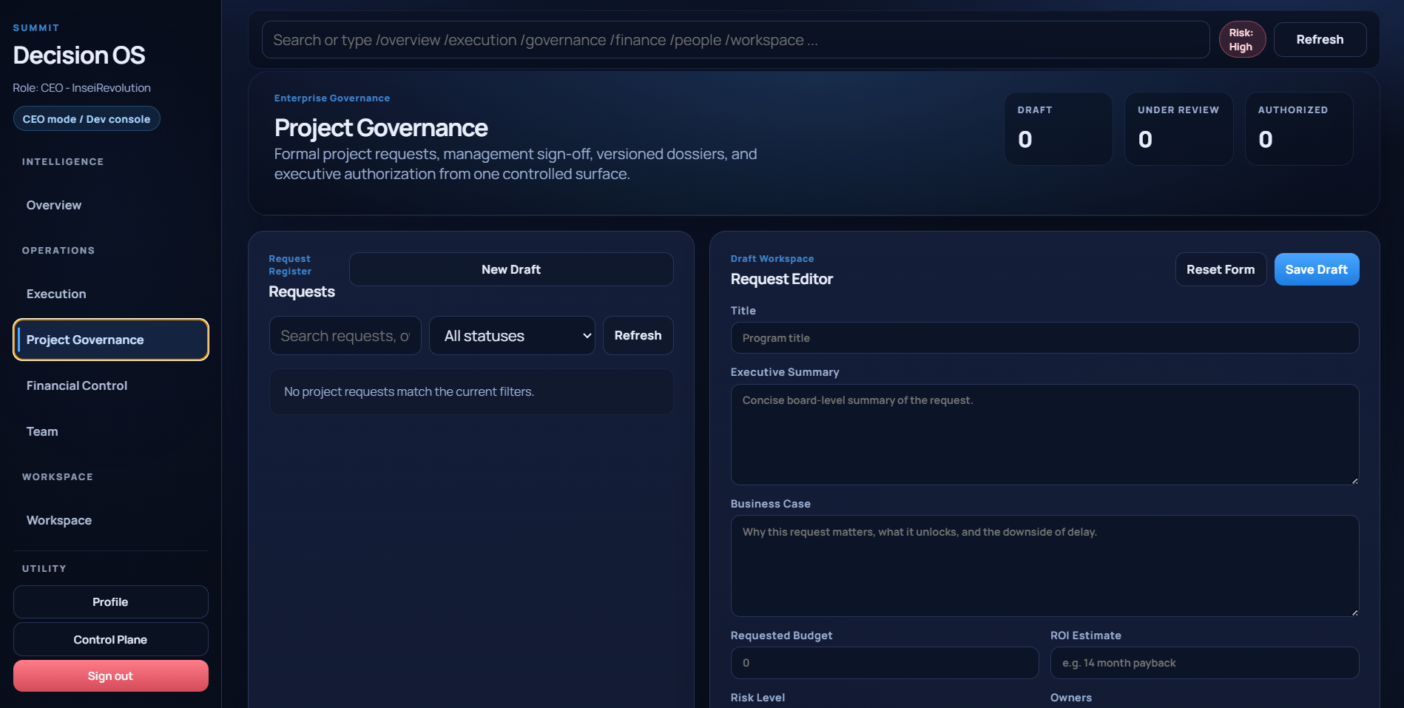Viewport: 1404px width, 708px height.
Task: Save Draft in Request Editor
Action: [1317, 269]
